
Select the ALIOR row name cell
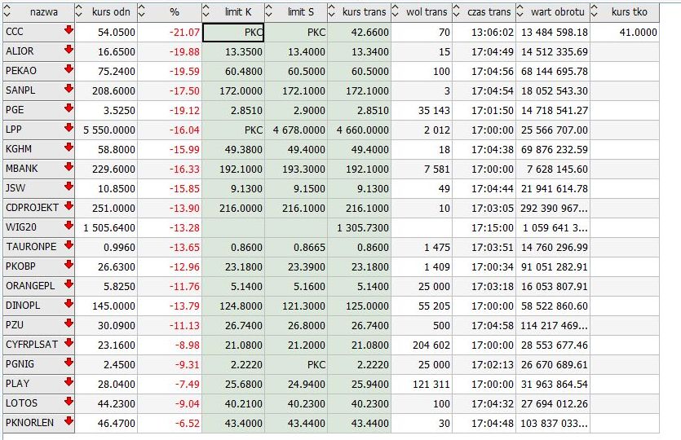[31, 51]
